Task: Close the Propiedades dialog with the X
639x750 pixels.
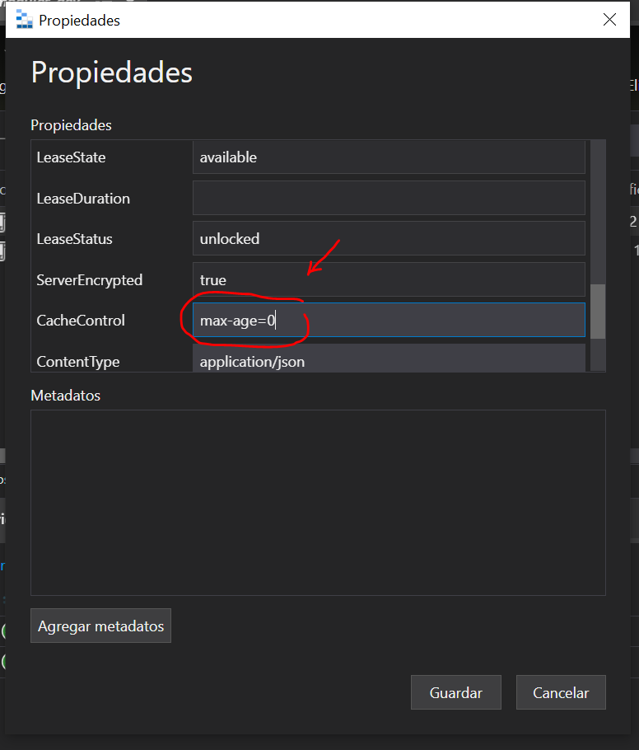Action: [609, 19]
